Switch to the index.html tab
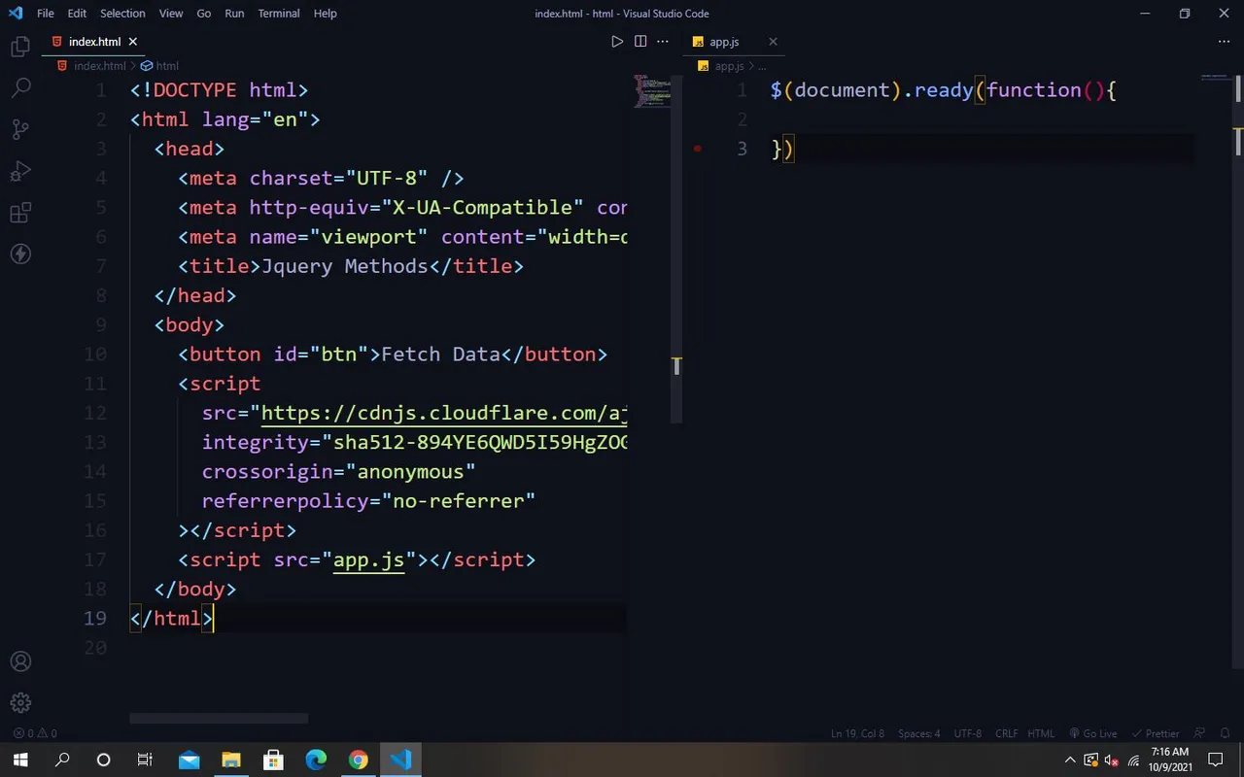This screenshot has height=777, width=1244. click(94, 42)
